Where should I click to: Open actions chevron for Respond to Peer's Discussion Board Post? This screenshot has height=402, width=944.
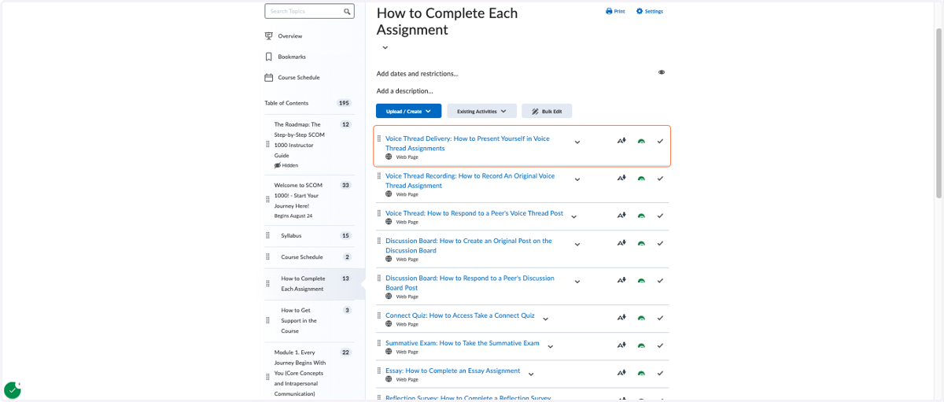(x=577, y=281)
